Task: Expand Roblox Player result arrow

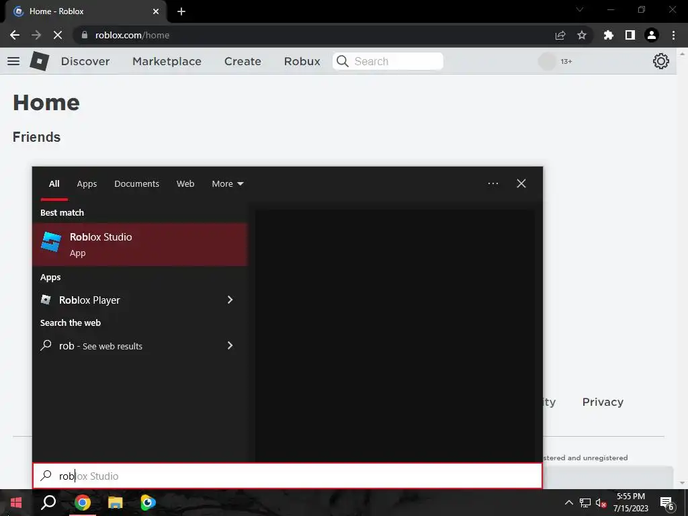Action: 230,300
